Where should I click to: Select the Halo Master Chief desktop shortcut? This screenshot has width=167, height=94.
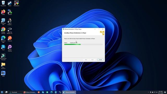click(10, 31)
